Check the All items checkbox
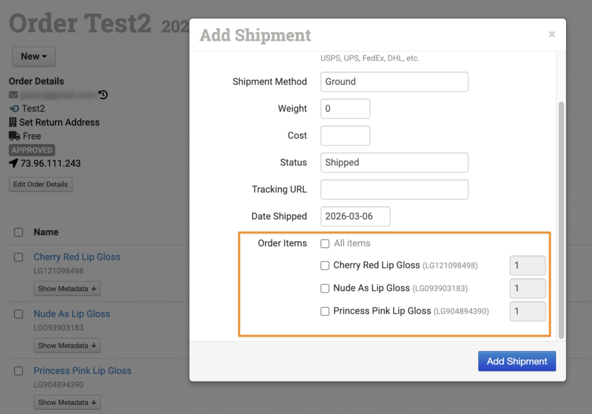 [325, 244]
